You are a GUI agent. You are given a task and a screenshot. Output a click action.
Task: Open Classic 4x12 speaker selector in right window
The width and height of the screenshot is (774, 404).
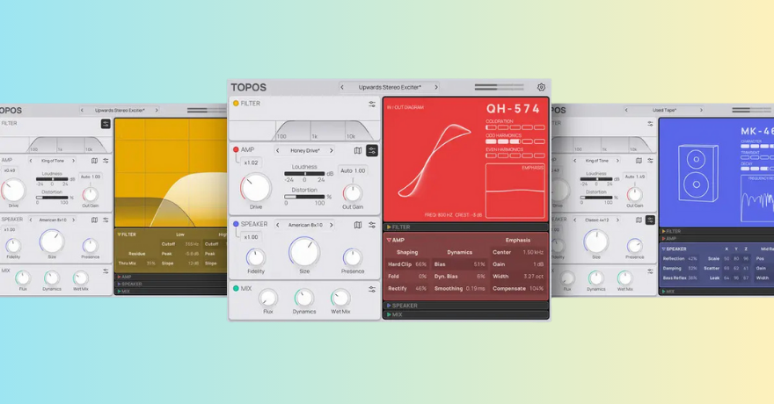pyautogui.click(x=596, y=220)
